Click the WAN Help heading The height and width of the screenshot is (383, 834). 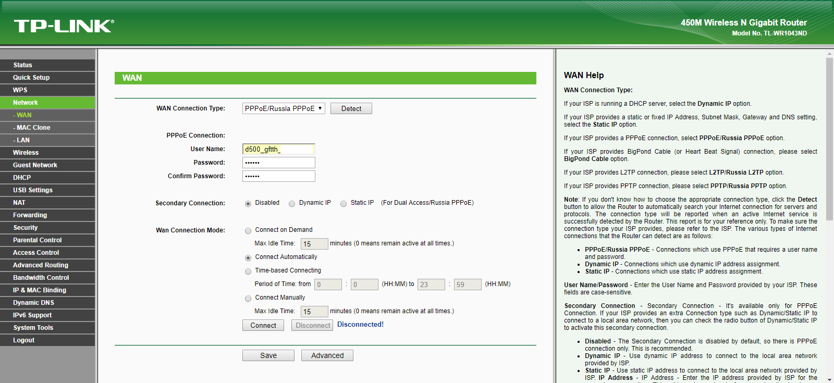click(x=584, y=75)
